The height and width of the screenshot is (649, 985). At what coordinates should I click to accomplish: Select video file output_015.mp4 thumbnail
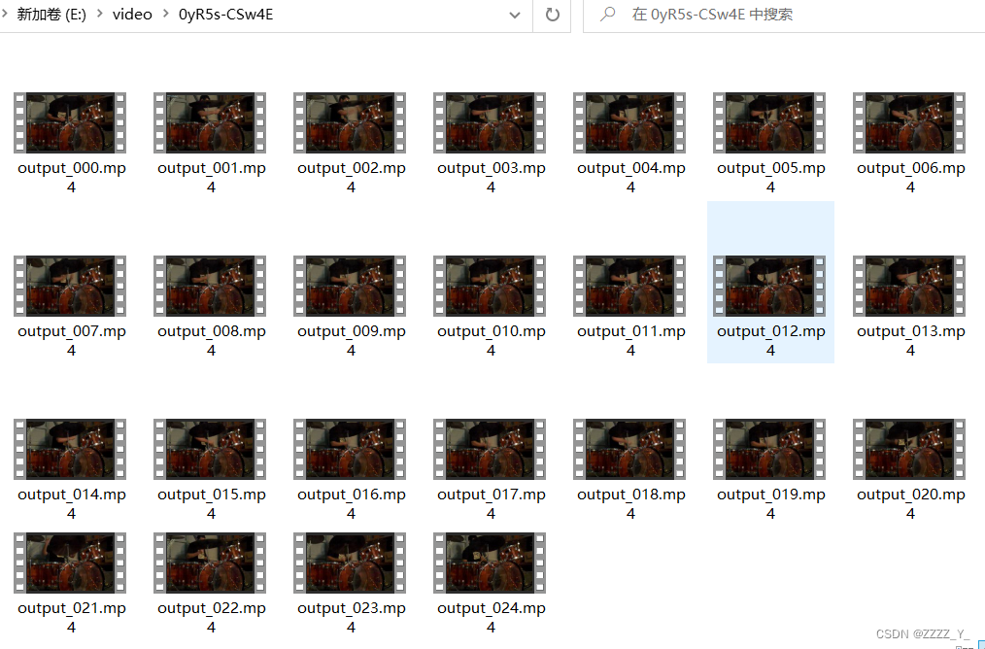point(210,449)
